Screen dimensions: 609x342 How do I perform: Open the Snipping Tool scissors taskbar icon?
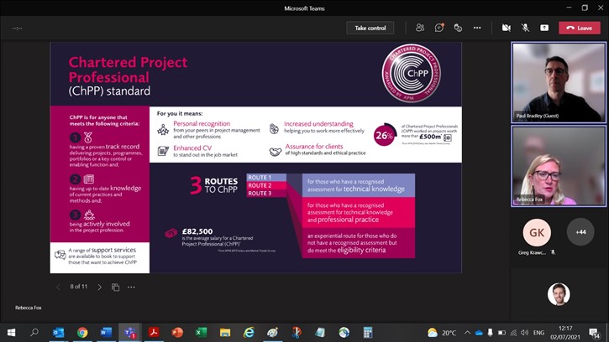click(x=297, y=332)
